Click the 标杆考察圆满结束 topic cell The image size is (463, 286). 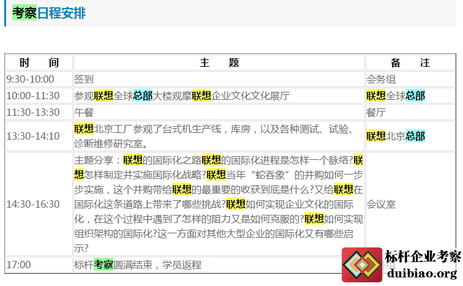point(219,265)
